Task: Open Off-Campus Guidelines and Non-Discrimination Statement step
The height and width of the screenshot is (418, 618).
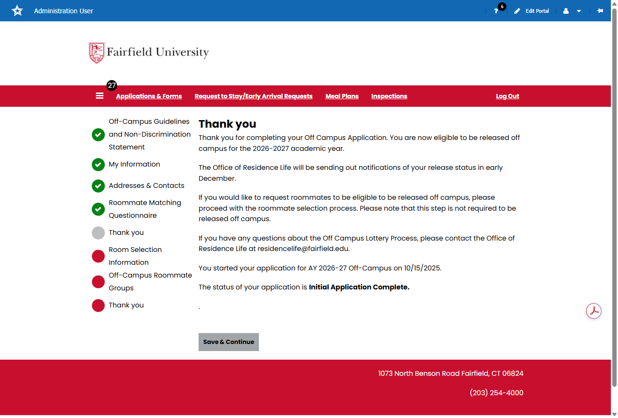Action: click(150, 134)
